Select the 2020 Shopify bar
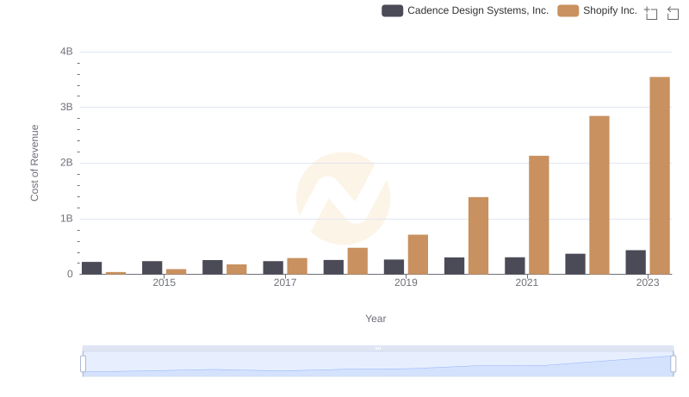The image size is (689, 397). (x=479, y=236)
